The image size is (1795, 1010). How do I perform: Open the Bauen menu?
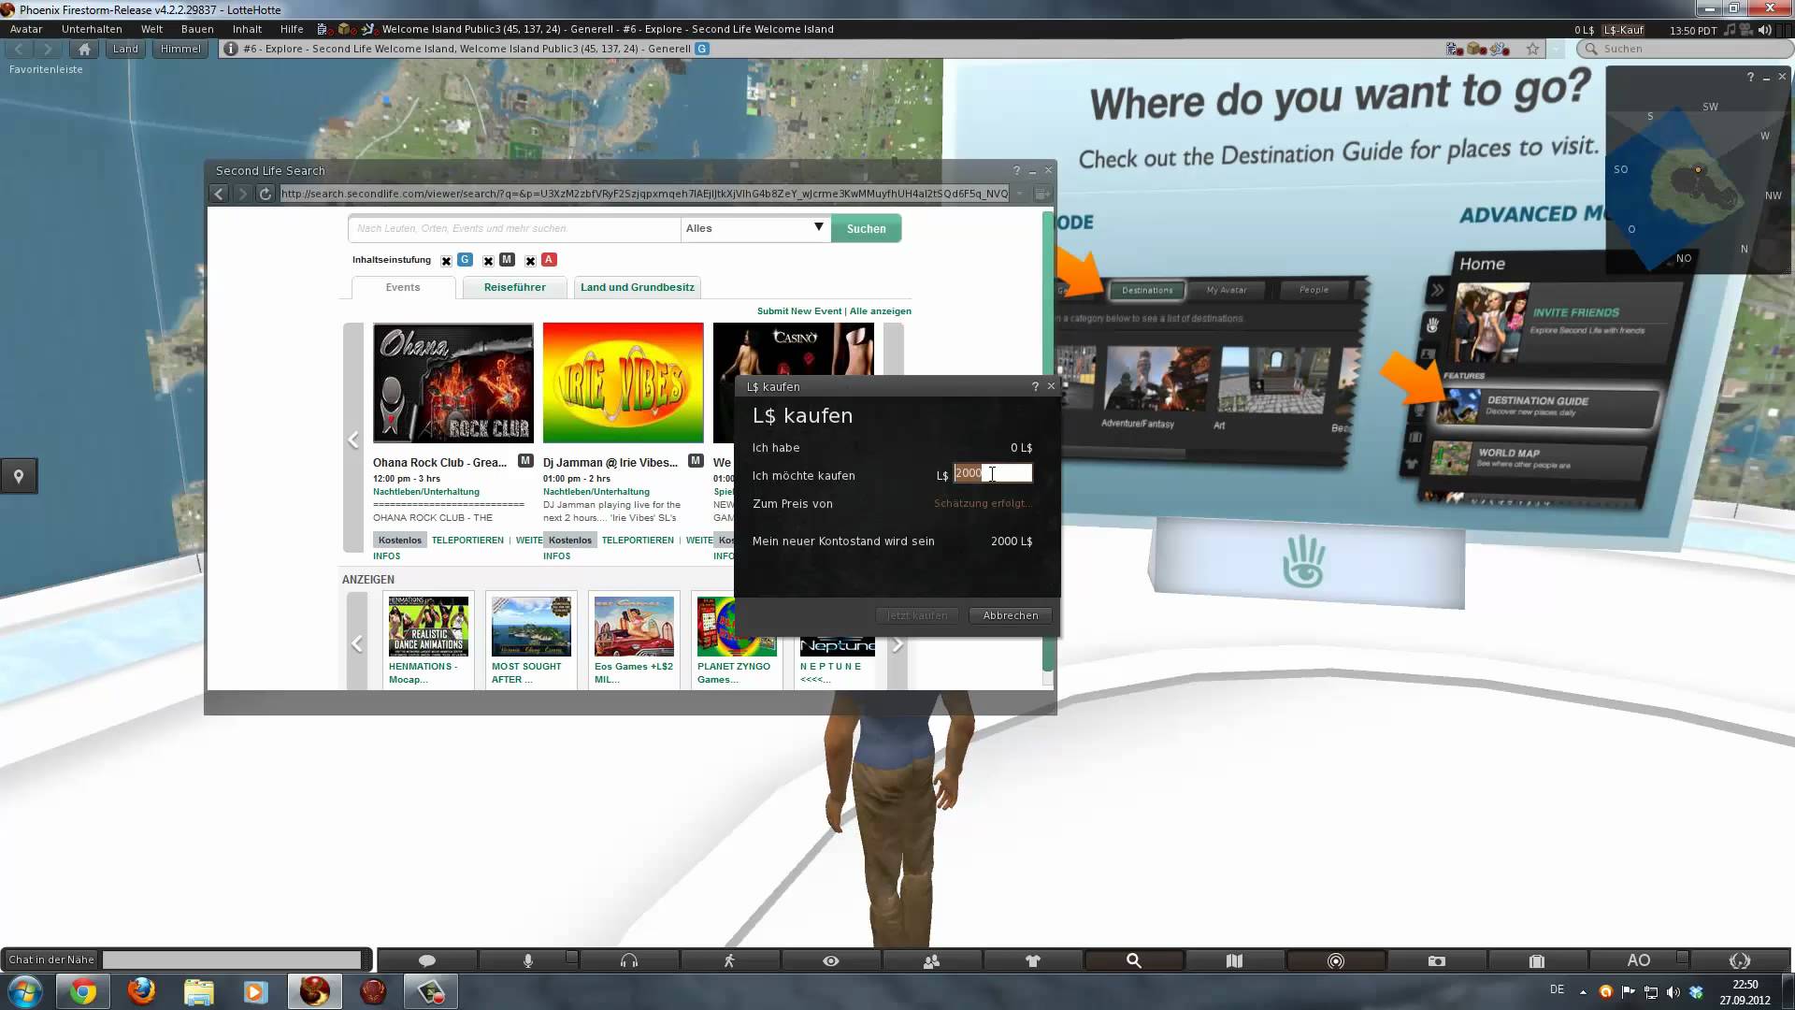197,29
